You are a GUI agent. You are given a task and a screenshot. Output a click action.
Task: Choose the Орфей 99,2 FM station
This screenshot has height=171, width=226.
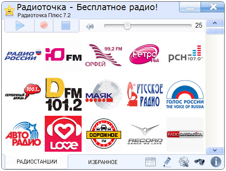104,55
